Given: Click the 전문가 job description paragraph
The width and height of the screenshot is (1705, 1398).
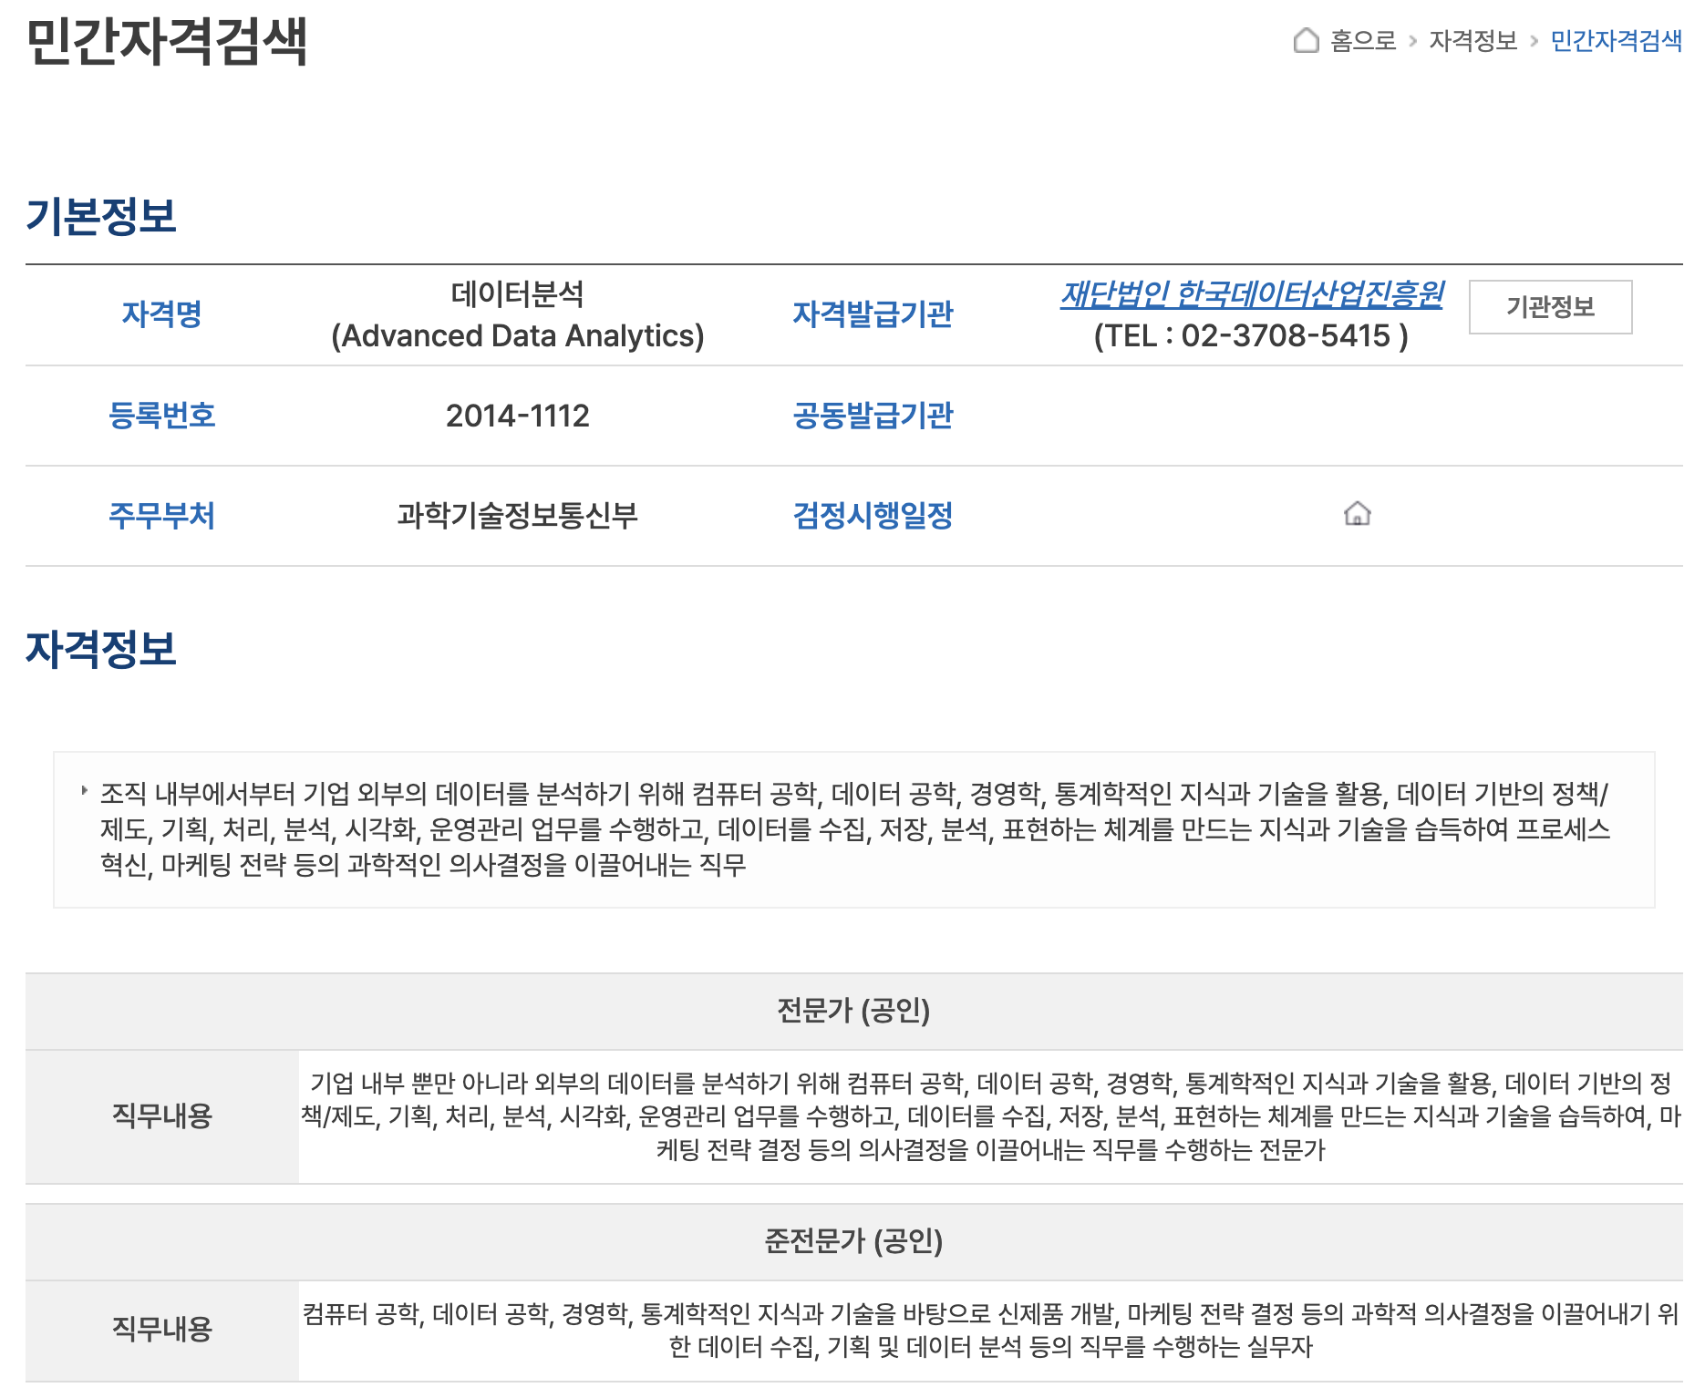Looking at the screenshot, I should click(x=990, y=1116).
